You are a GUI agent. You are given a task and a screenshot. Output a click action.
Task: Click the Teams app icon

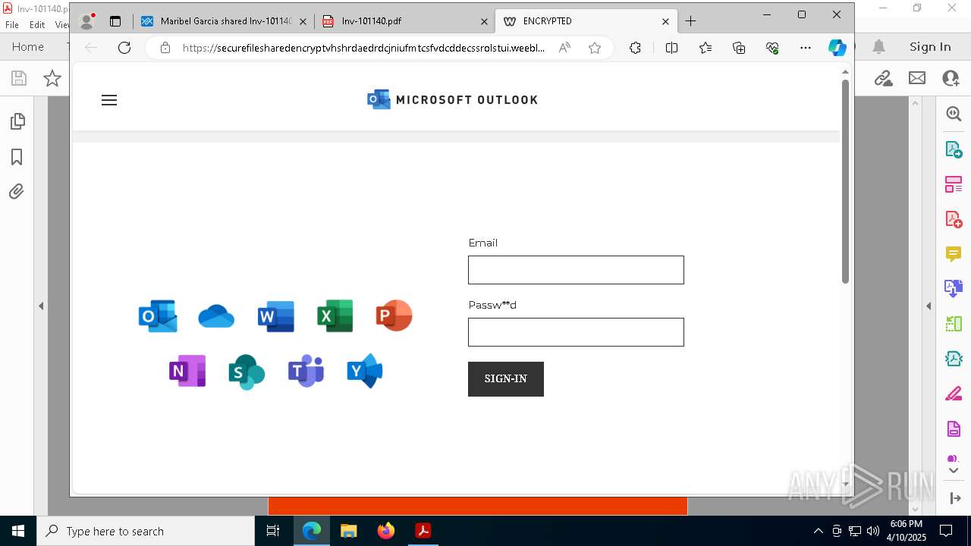(306, 371)
